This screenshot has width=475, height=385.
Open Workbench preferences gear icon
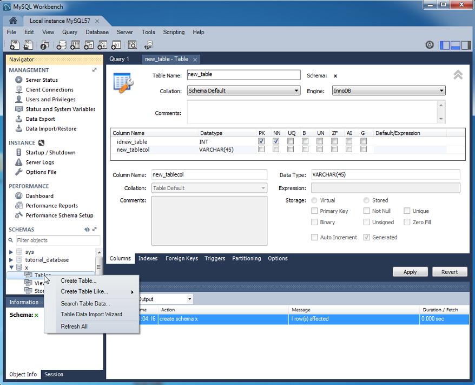click(430, 45)
